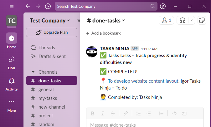Open the general channel
Image resolution: width=211 pixels, height=127 pixels.
tap(46, 90)
